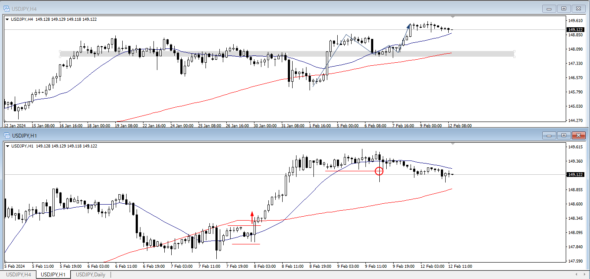Select the red up arrow on H1 chart
Viewport: 590px width, 279px height.
tap(252, 215)
